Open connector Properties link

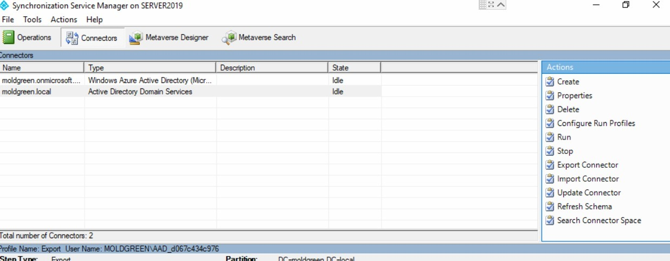[x=575, y=96]
